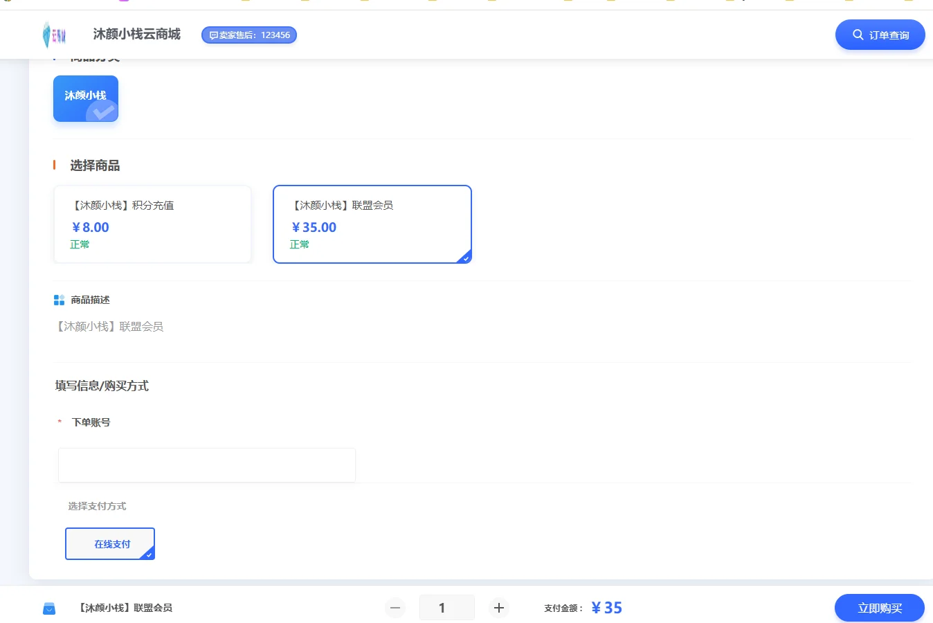The image size is (933, 623).
Task: Increase quantity with the plus button
Action: 498,608
